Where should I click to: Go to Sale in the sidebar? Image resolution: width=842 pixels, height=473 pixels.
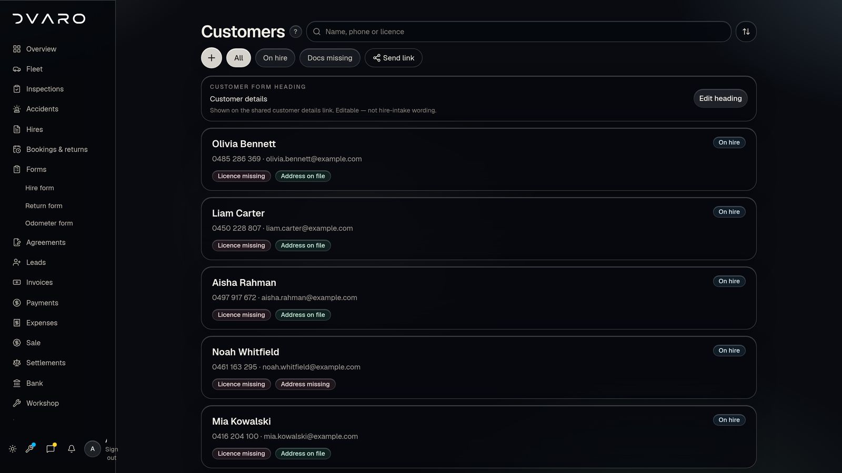click(x=27, y=343)
